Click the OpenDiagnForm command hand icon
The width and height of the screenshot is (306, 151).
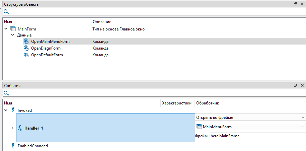coord(27,48)
